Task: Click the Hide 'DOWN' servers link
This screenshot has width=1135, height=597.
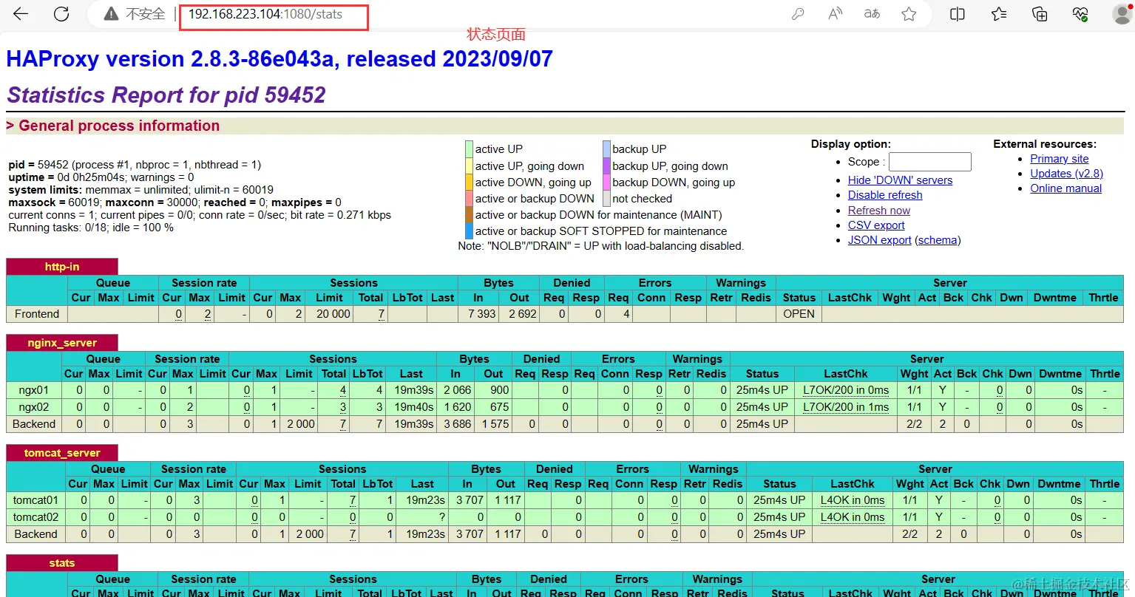Action: pyautogui.click(x=900, y=180)
